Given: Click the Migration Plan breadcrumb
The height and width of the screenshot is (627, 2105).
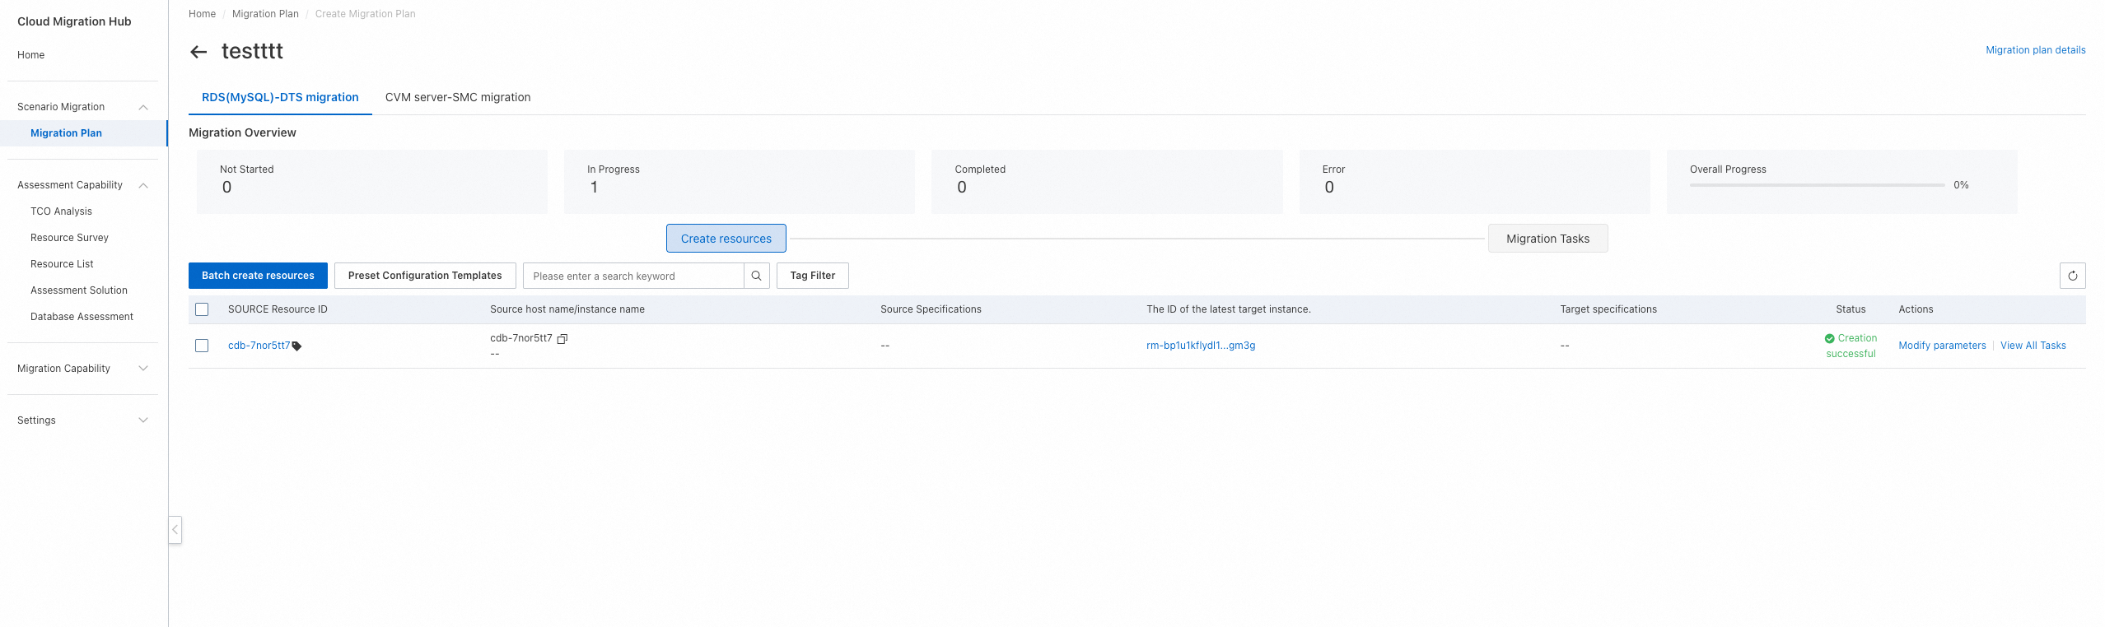Looking at the screenshot, I should click(x=265, y=14).
